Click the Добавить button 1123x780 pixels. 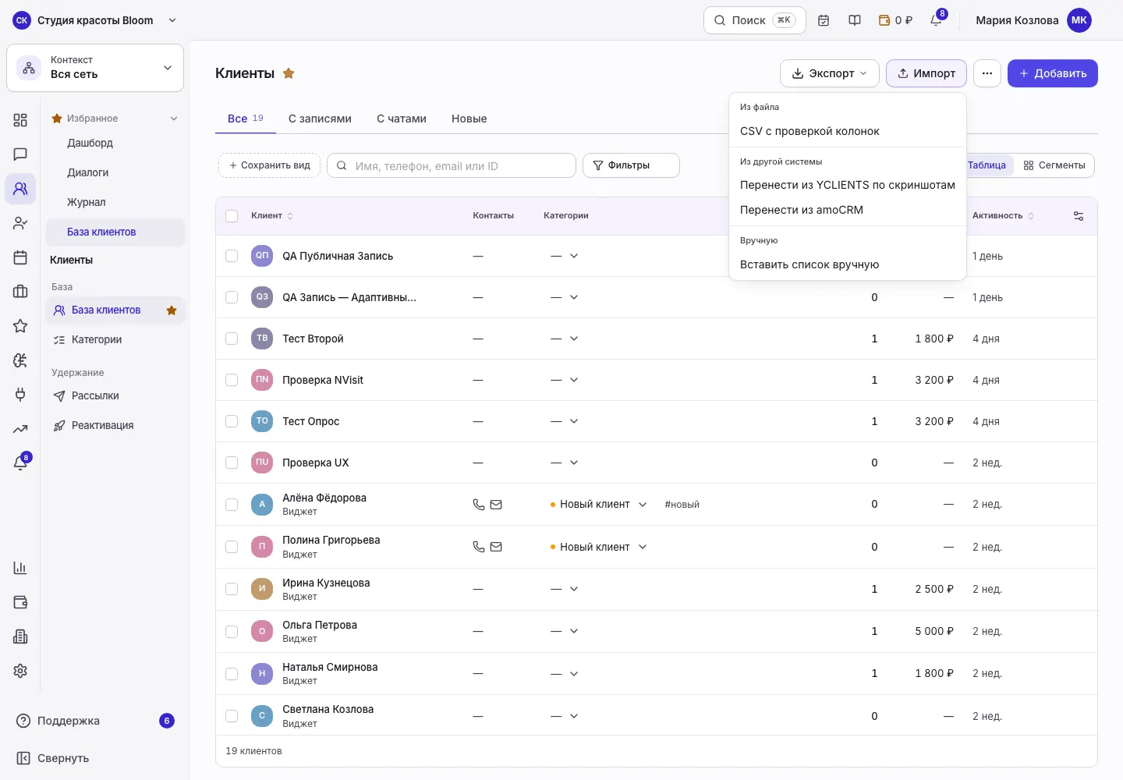[1053, 73]
